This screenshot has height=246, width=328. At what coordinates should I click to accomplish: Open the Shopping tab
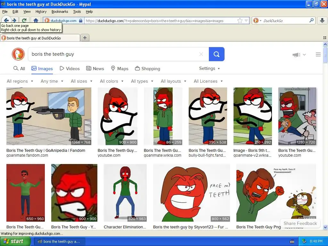(x=147, y=69)
